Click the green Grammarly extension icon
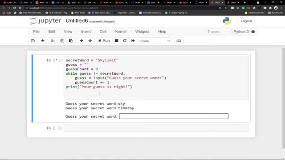Image resolution: width=285 pixels, height=160 pixels. tap(243, 8)
